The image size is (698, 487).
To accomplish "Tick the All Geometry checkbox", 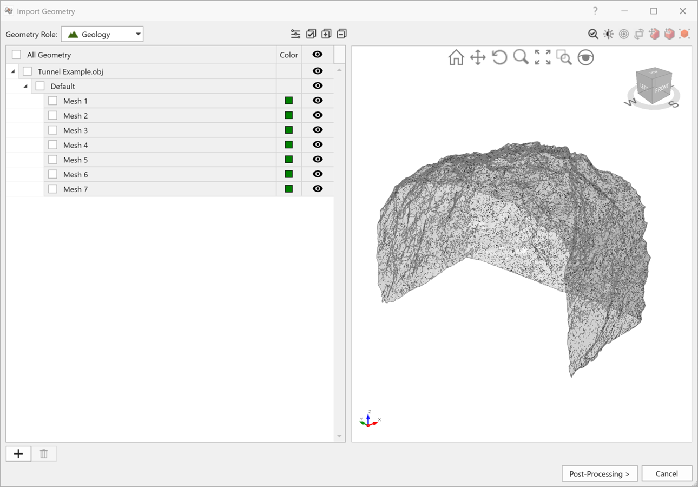I will click(x=16, y=55).
